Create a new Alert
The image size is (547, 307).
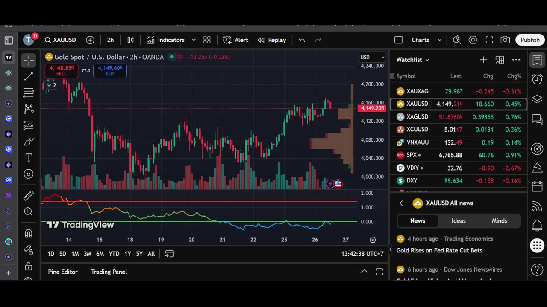(235, 40)
